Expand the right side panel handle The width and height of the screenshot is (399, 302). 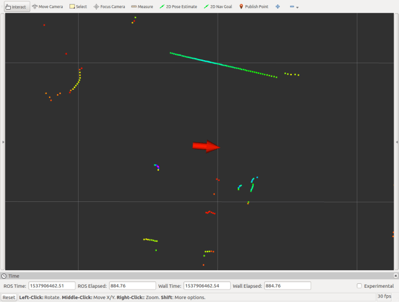(x=397, y=142)
